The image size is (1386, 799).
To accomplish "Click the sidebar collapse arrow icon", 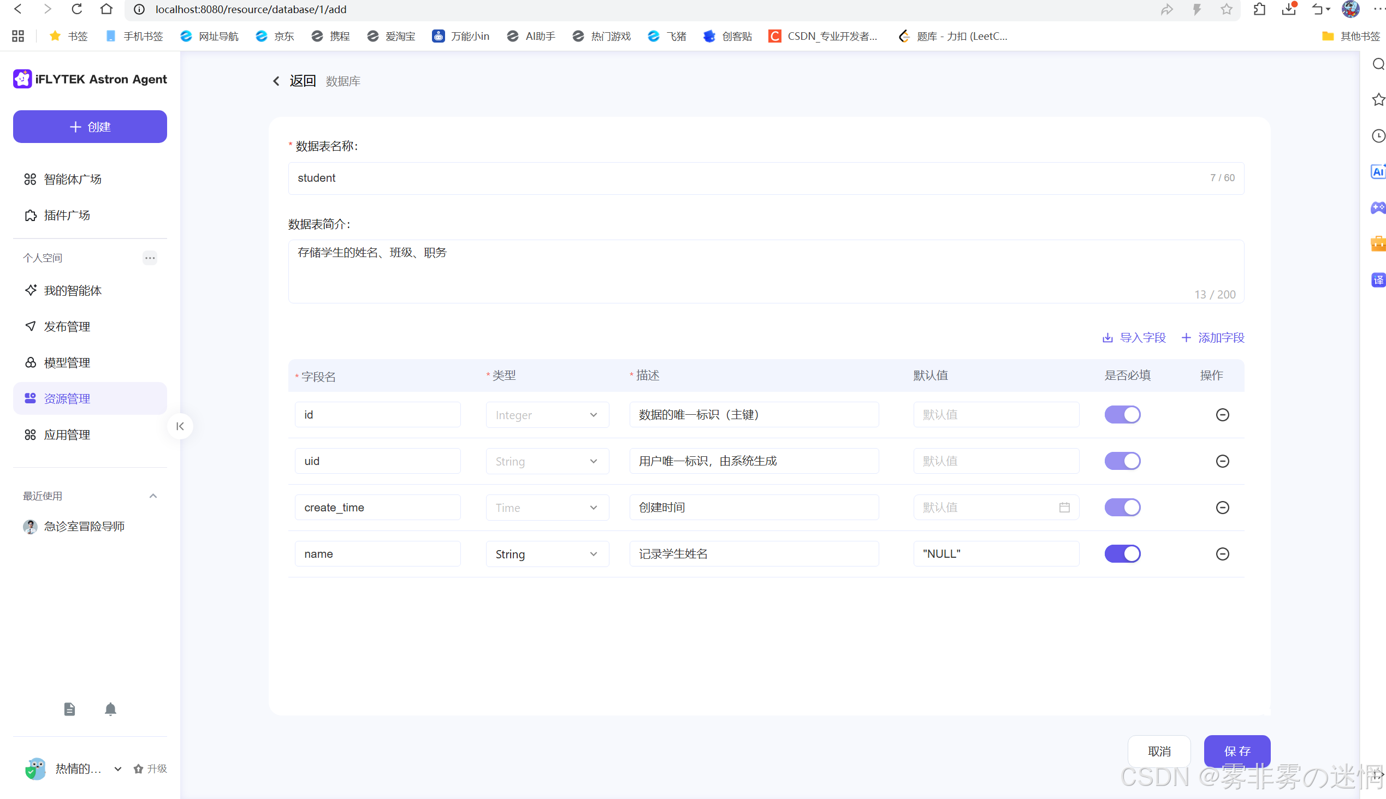I will (180, 426).
